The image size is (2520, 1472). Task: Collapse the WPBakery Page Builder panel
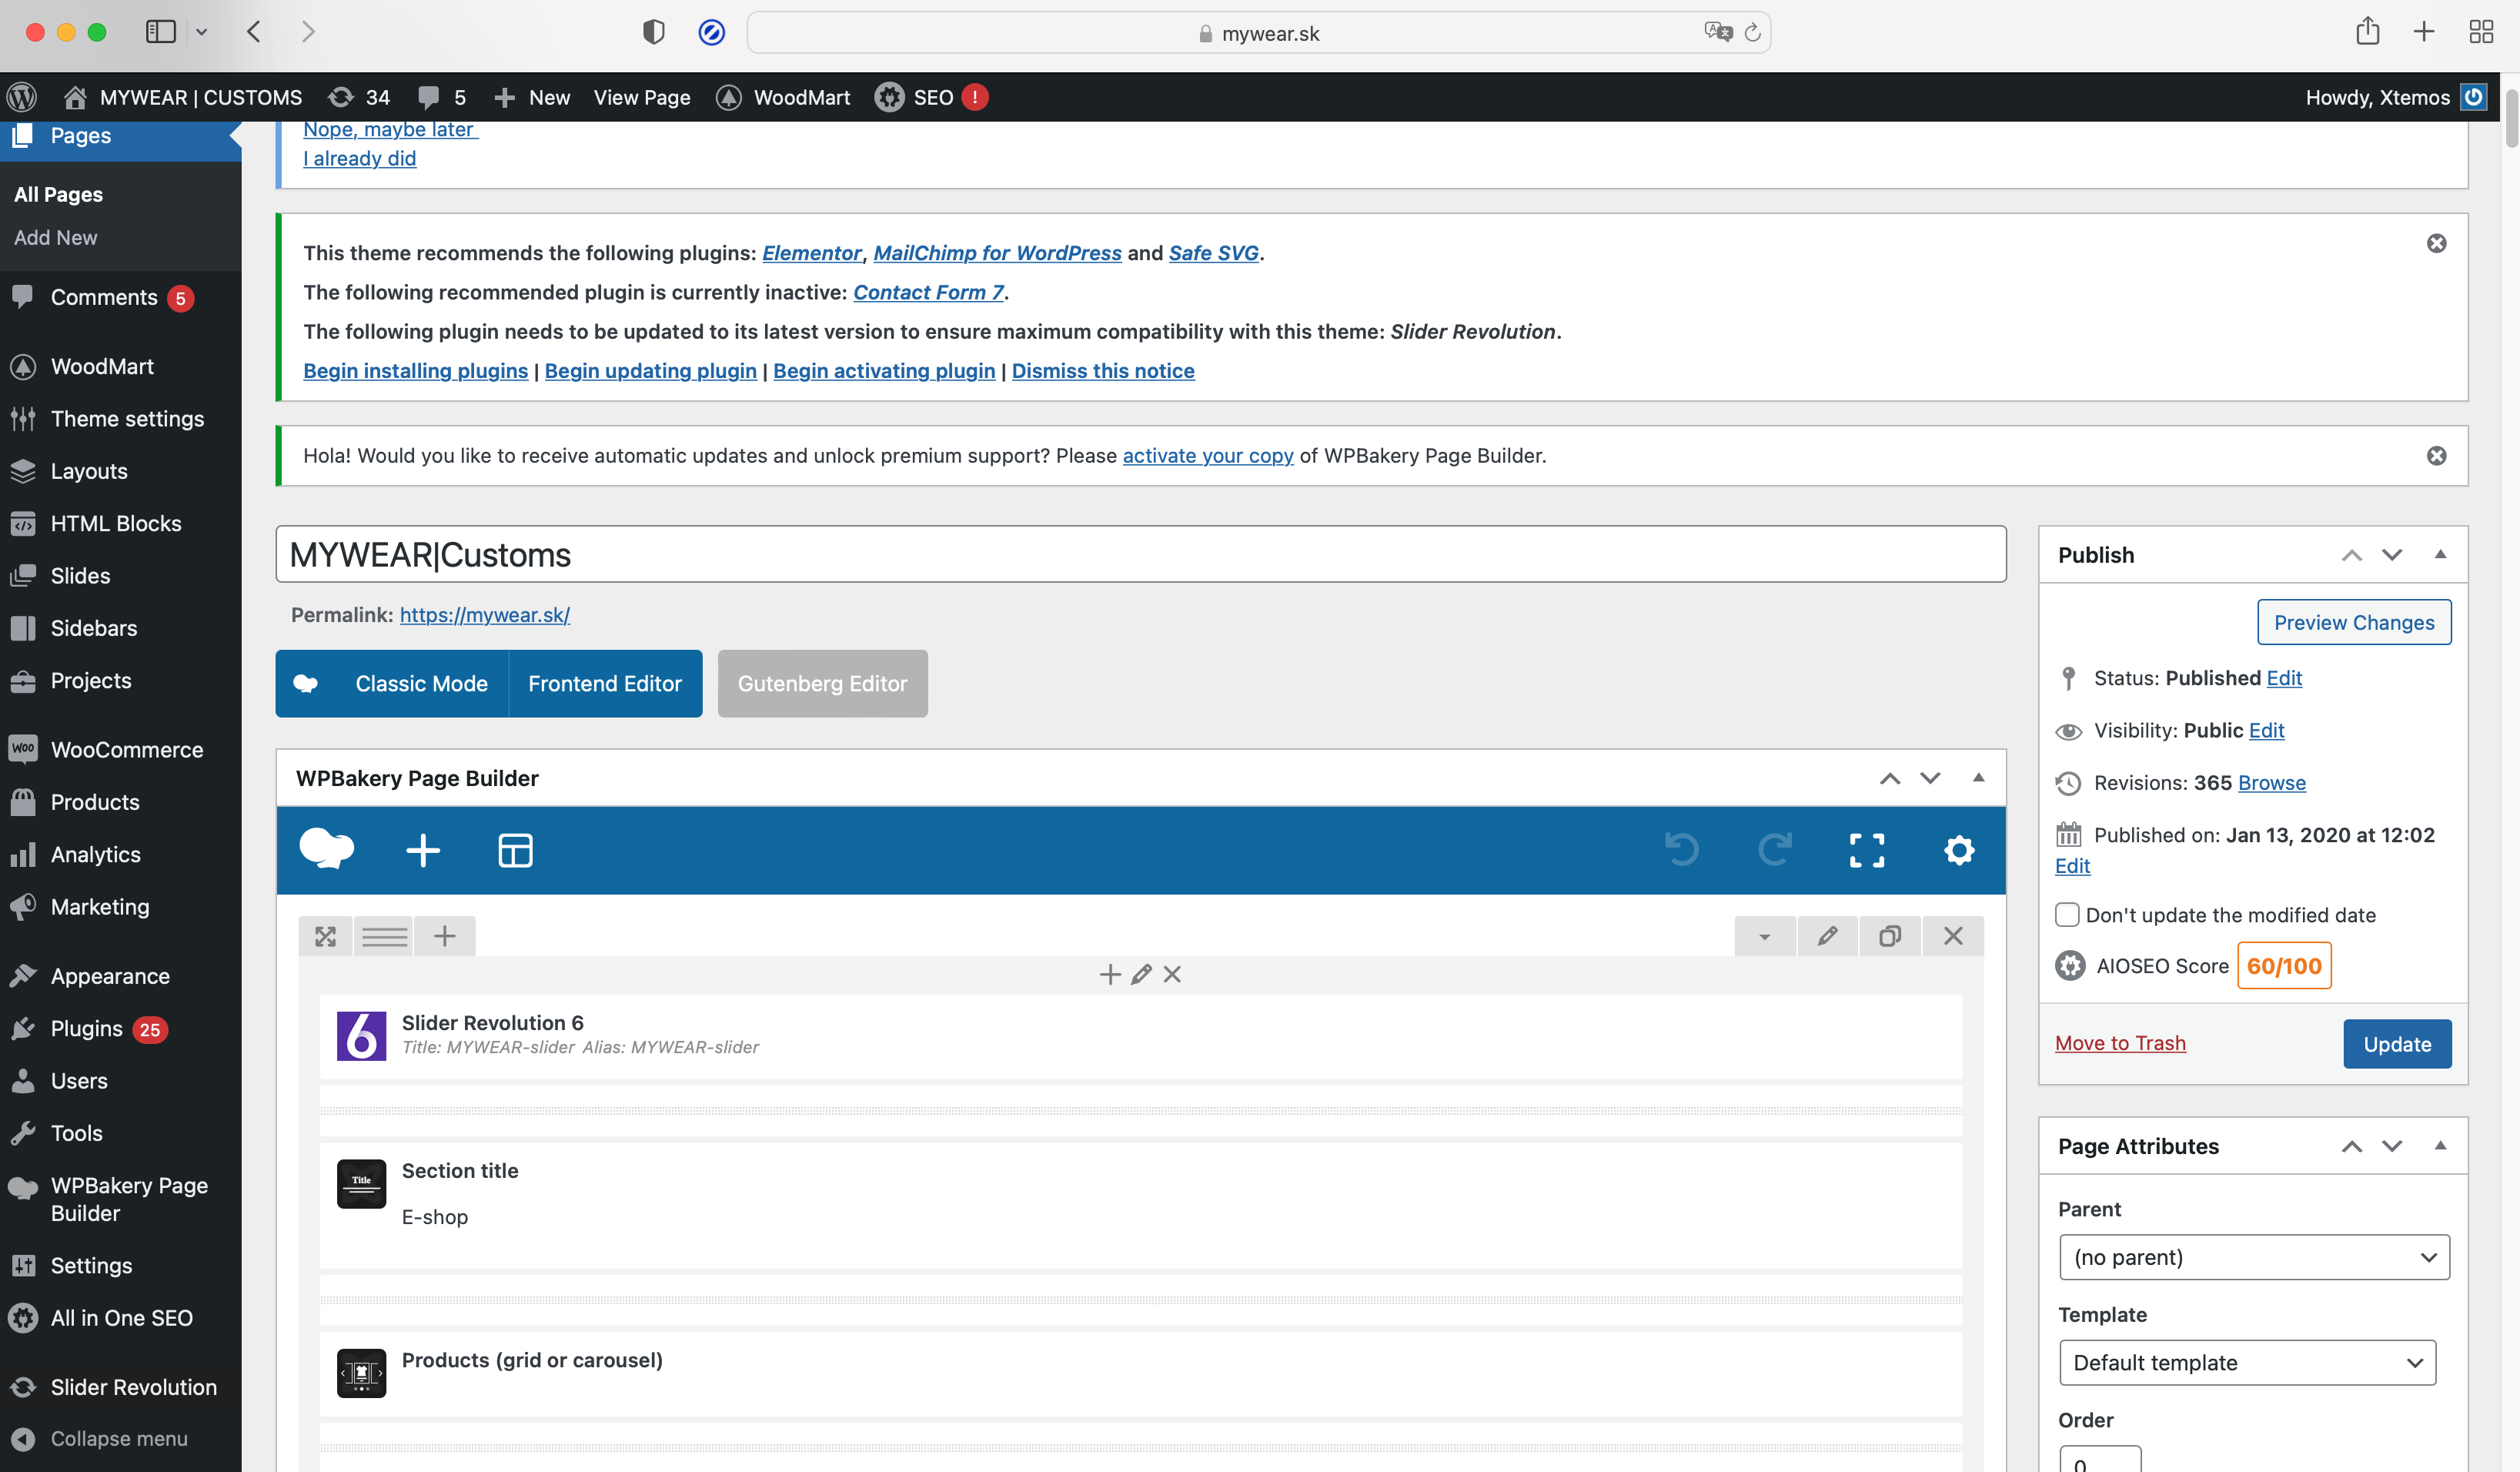click(1977, 778)
